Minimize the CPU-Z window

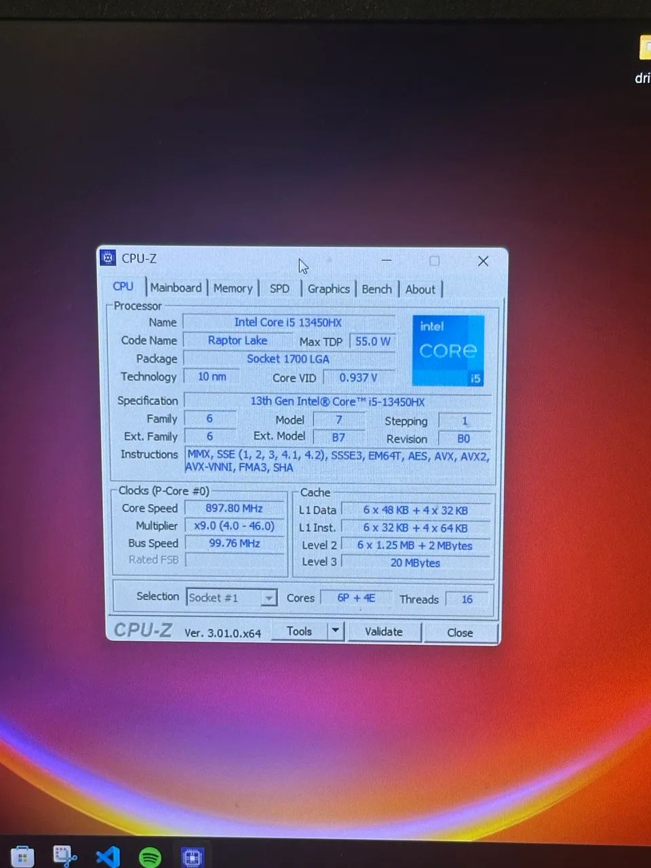point(387,260)
